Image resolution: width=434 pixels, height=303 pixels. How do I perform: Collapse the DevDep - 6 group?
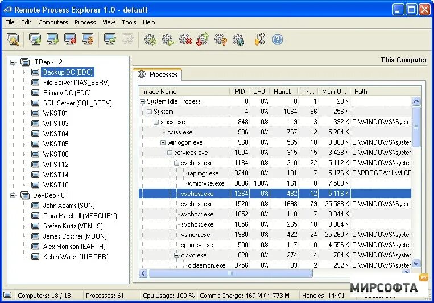13,195
